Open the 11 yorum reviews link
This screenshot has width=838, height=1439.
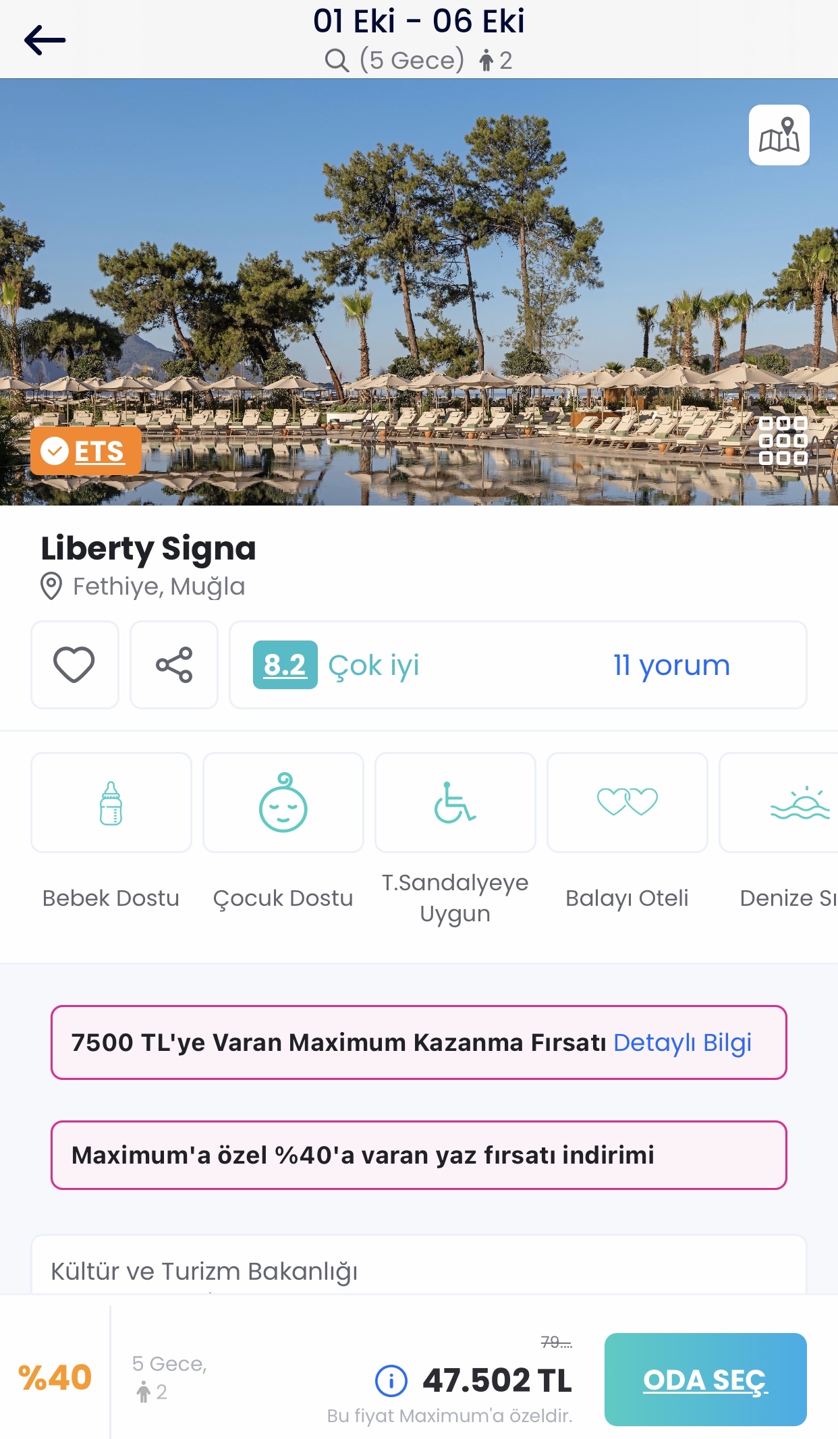(671, 666)
